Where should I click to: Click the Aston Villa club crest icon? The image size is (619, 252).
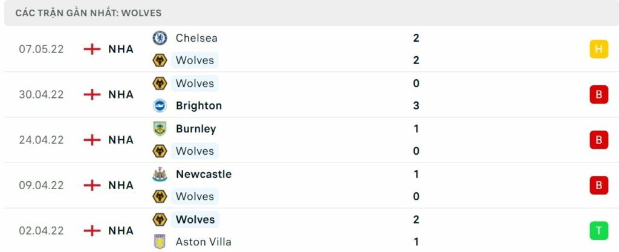pyautogui.click(x=160, y=242)
